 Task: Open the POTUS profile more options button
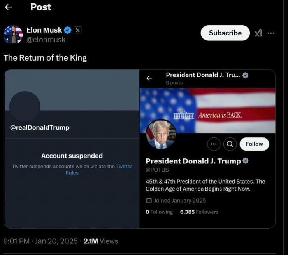coord(213,144)
